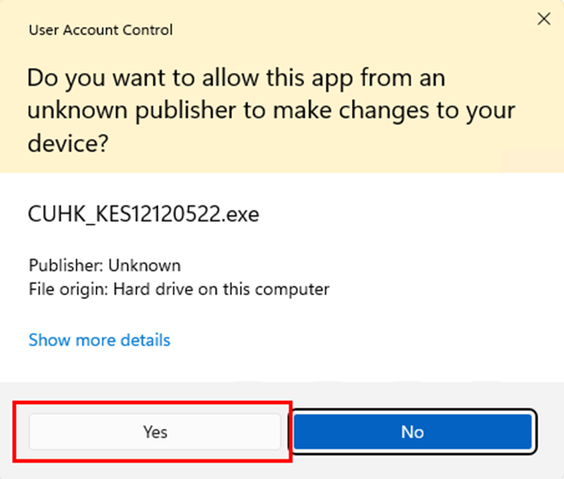564x479 pixels.
Task: Choose the highlighted Yes option
Action: (x=155, y=431)
